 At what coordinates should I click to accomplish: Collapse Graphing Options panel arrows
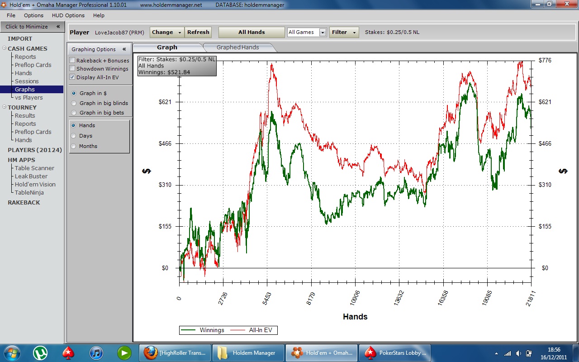[124, 49]
